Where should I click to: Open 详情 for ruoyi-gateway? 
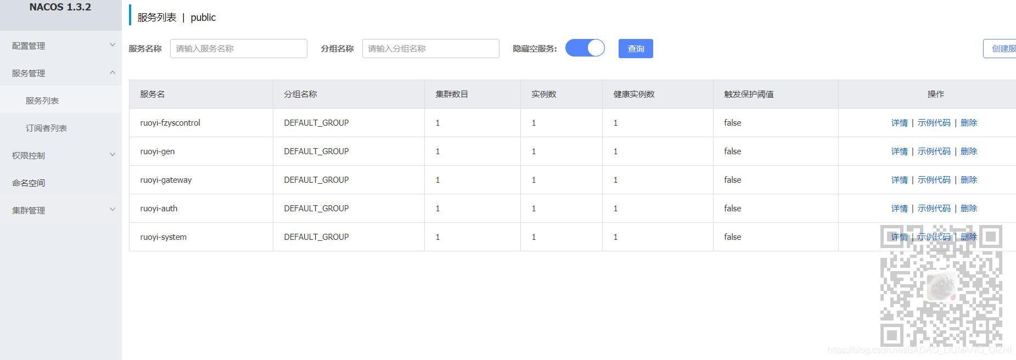coord(899,180)
